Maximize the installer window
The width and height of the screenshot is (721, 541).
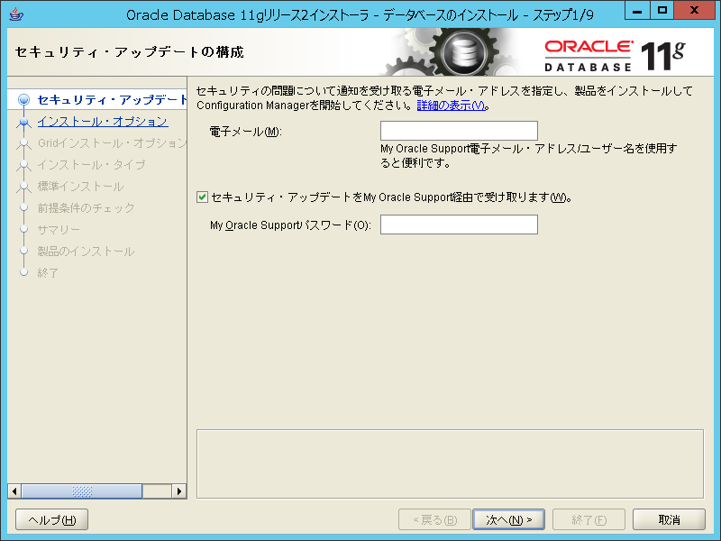(x=662, y=11)
